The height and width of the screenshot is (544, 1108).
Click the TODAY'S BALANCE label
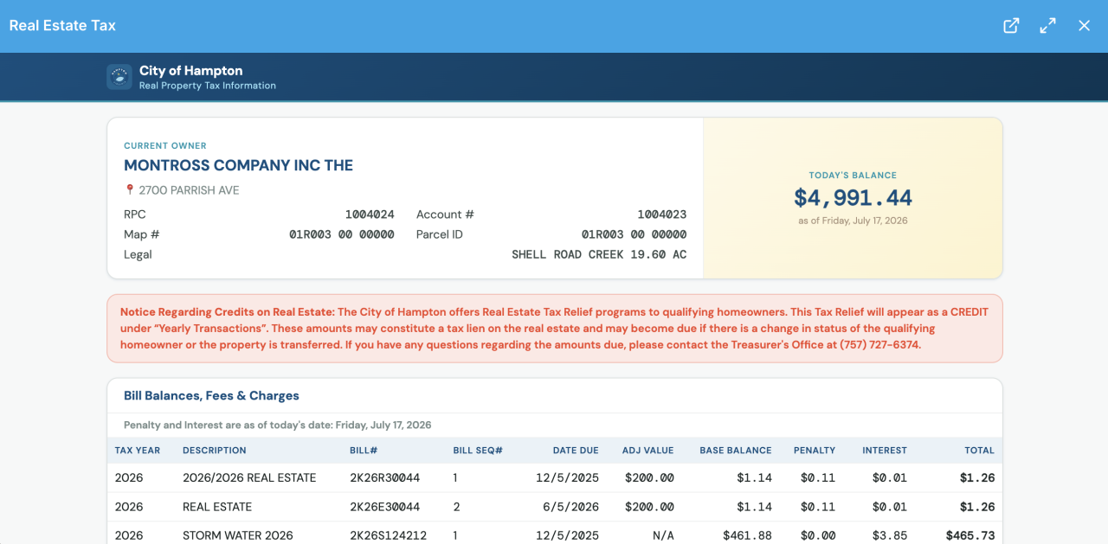(x=853, y=176)
